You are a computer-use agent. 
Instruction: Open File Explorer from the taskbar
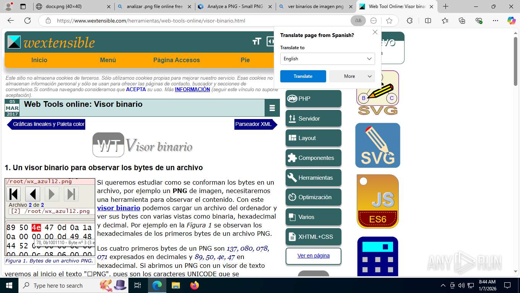point(175,285)
